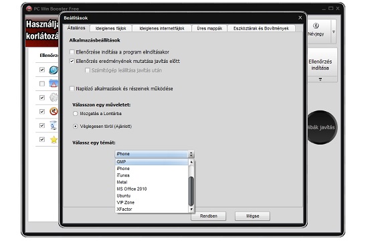Choose Ubuntu theme from list
Screen dimensions: 368x243
[152, 196]
